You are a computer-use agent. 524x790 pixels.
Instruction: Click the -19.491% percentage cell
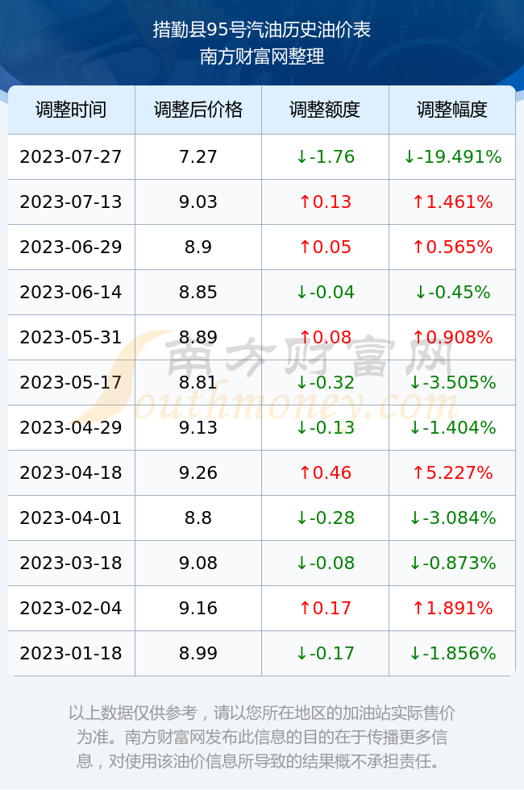pyautogui.click(x=452, y=156)
